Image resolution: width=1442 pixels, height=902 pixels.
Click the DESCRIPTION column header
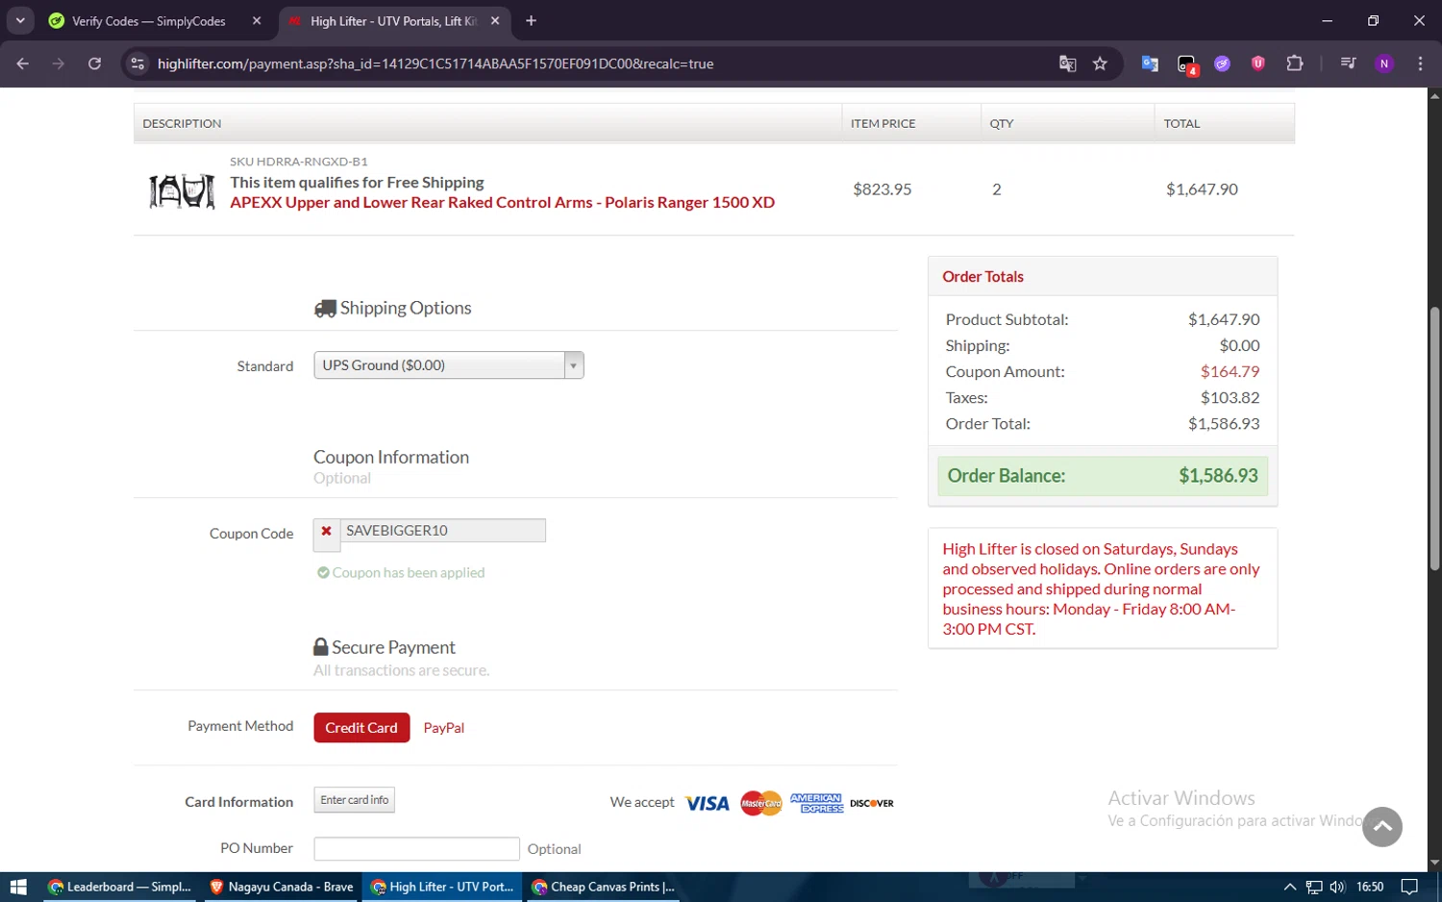(x=182, y=124)
